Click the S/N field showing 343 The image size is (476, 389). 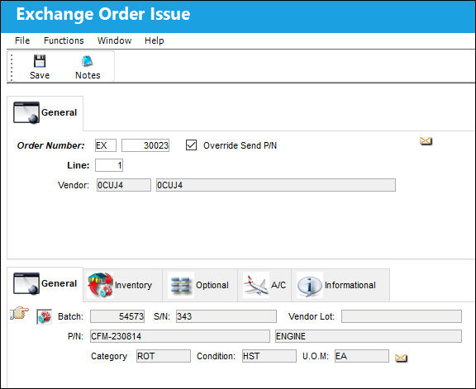226,316
